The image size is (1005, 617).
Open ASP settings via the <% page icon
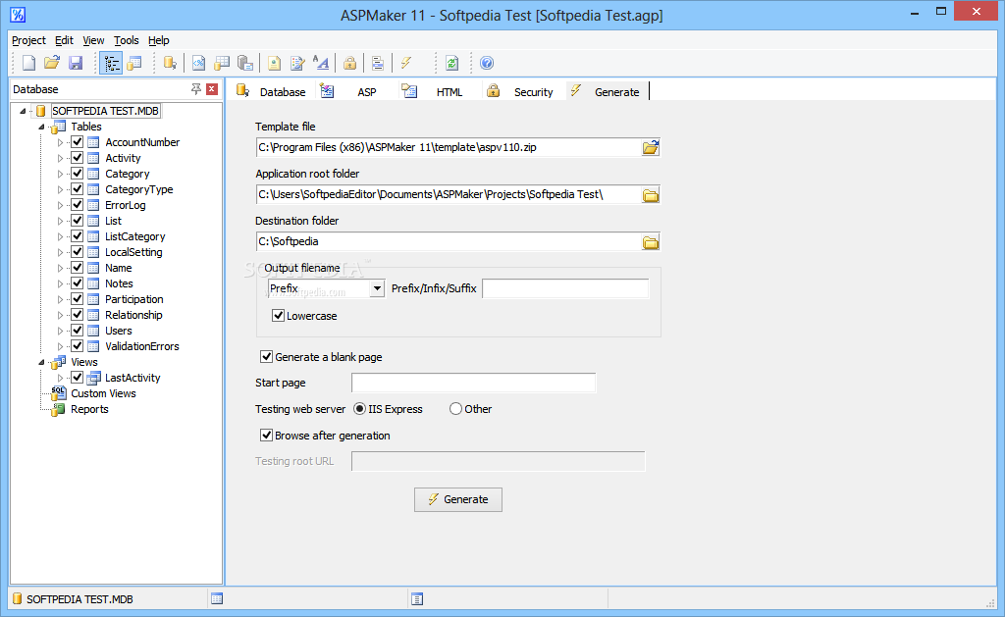(x=198, y=63)
